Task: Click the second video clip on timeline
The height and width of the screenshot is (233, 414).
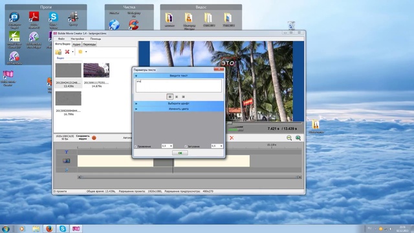Action: coord(212,161)
